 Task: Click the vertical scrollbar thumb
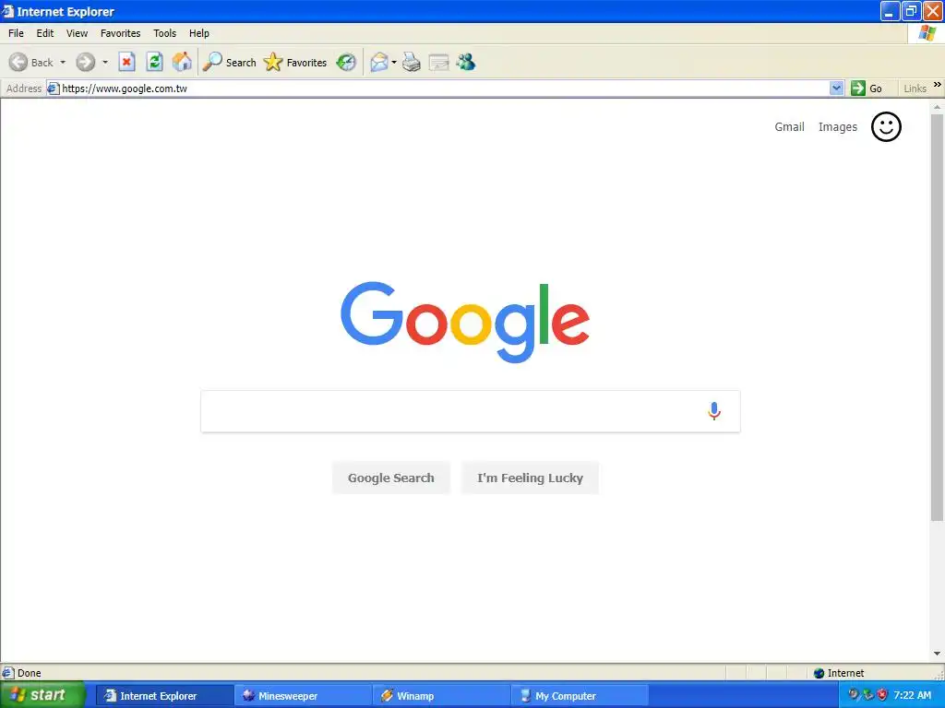(937, 318)
